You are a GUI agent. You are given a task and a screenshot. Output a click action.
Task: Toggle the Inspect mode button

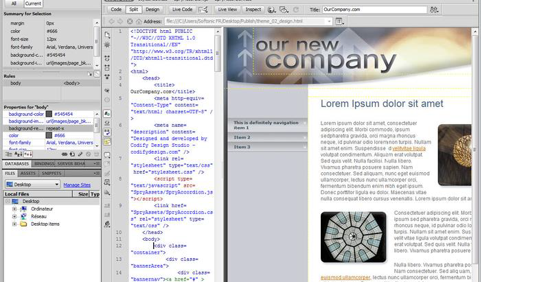[x=253, y=10]
